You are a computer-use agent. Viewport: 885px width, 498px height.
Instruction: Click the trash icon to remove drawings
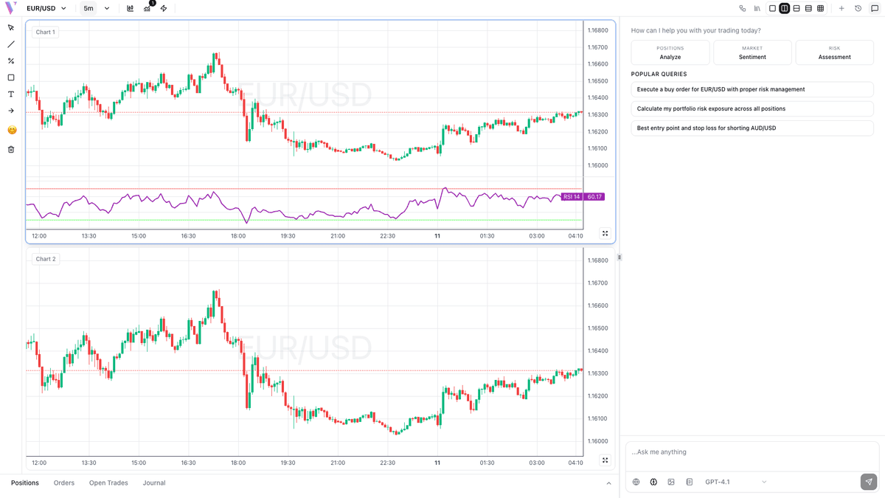click(10, 148)
